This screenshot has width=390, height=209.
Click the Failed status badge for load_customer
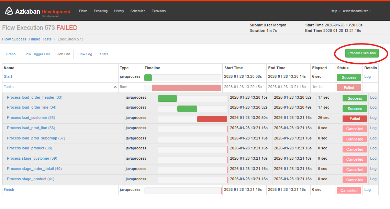(355, 119)
